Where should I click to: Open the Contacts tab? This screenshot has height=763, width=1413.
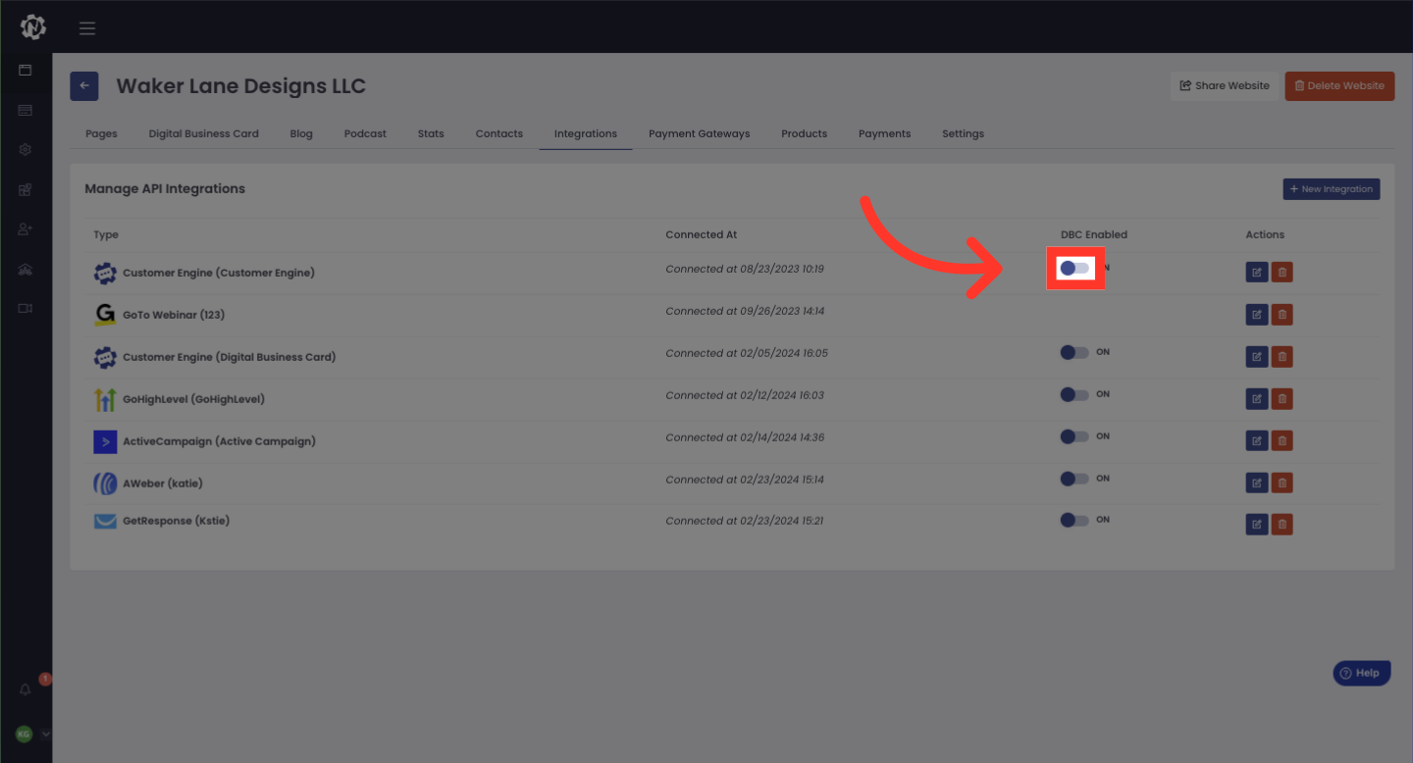tap(499, 133)
